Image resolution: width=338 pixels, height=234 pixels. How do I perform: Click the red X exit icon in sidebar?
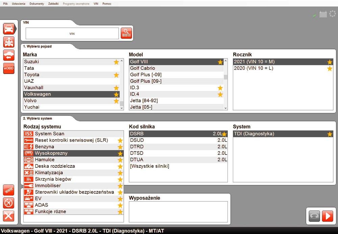point(9,216)
